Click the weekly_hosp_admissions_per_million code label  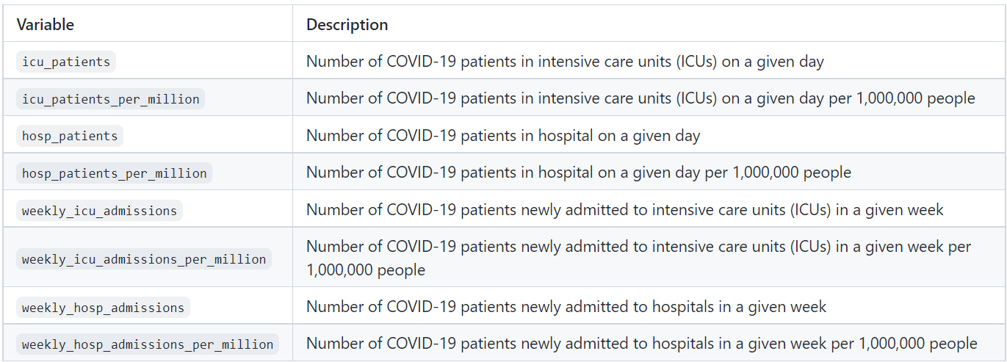click(148, 344)
